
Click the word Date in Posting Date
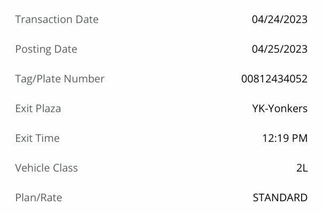(x=66, y=49)
